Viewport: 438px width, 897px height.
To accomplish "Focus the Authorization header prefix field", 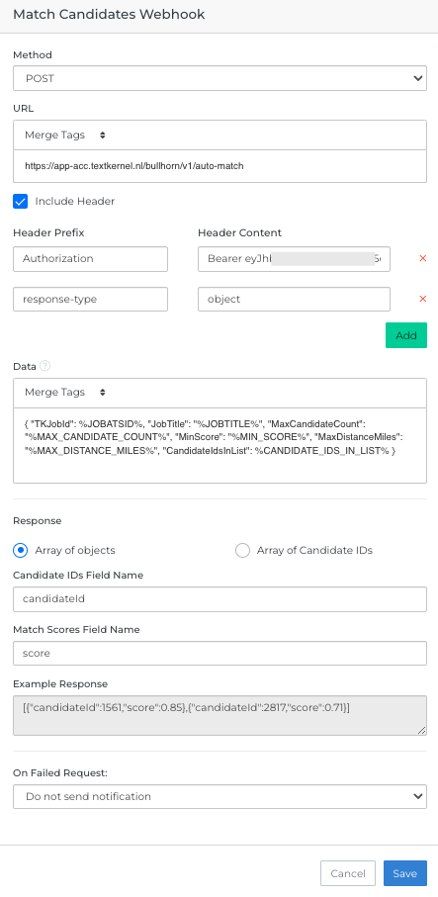I will click(90, 259).
